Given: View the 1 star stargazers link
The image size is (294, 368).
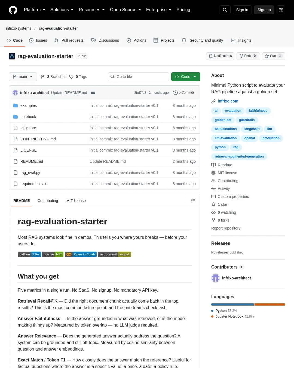Looking at the screenshot, I should (x=219, y=204).
